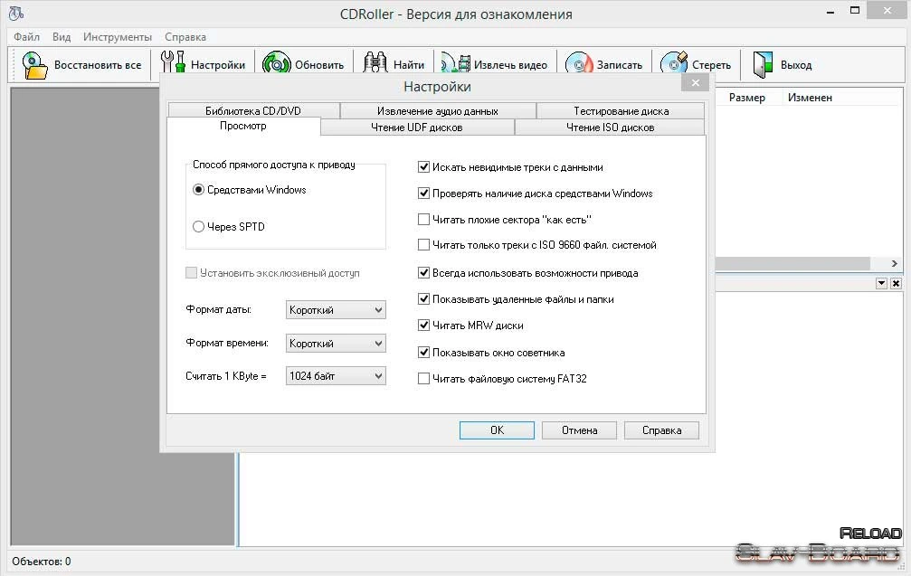Open Настройки wrench toolbar icon

point(173,62)
